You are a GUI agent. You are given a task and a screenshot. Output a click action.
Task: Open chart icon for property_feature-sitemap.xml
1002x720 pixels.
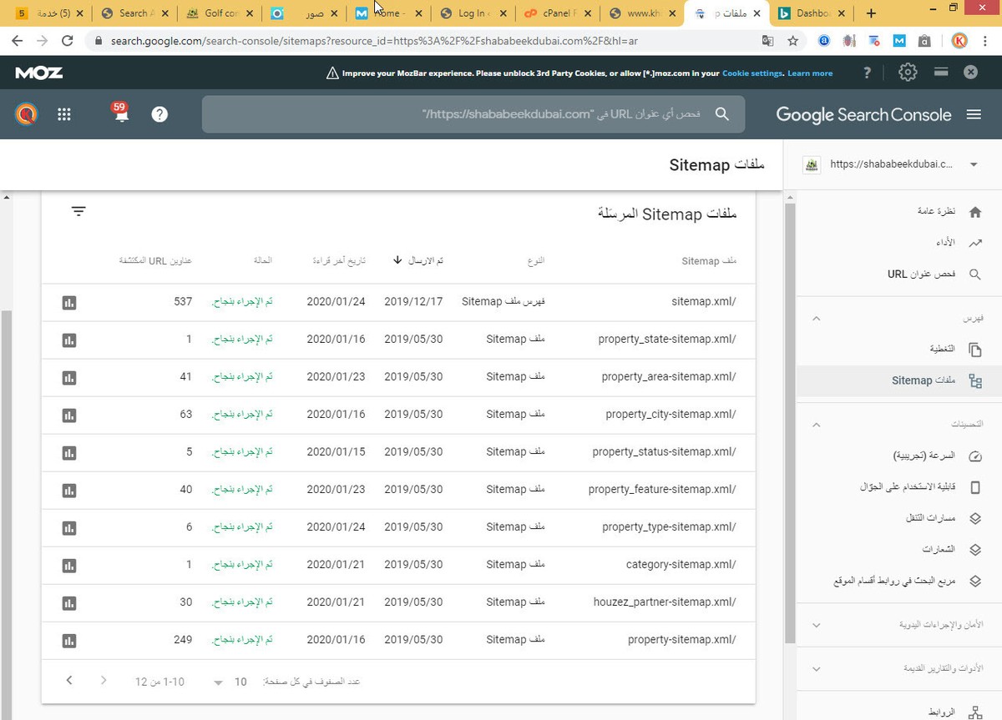tap(69, 490)
